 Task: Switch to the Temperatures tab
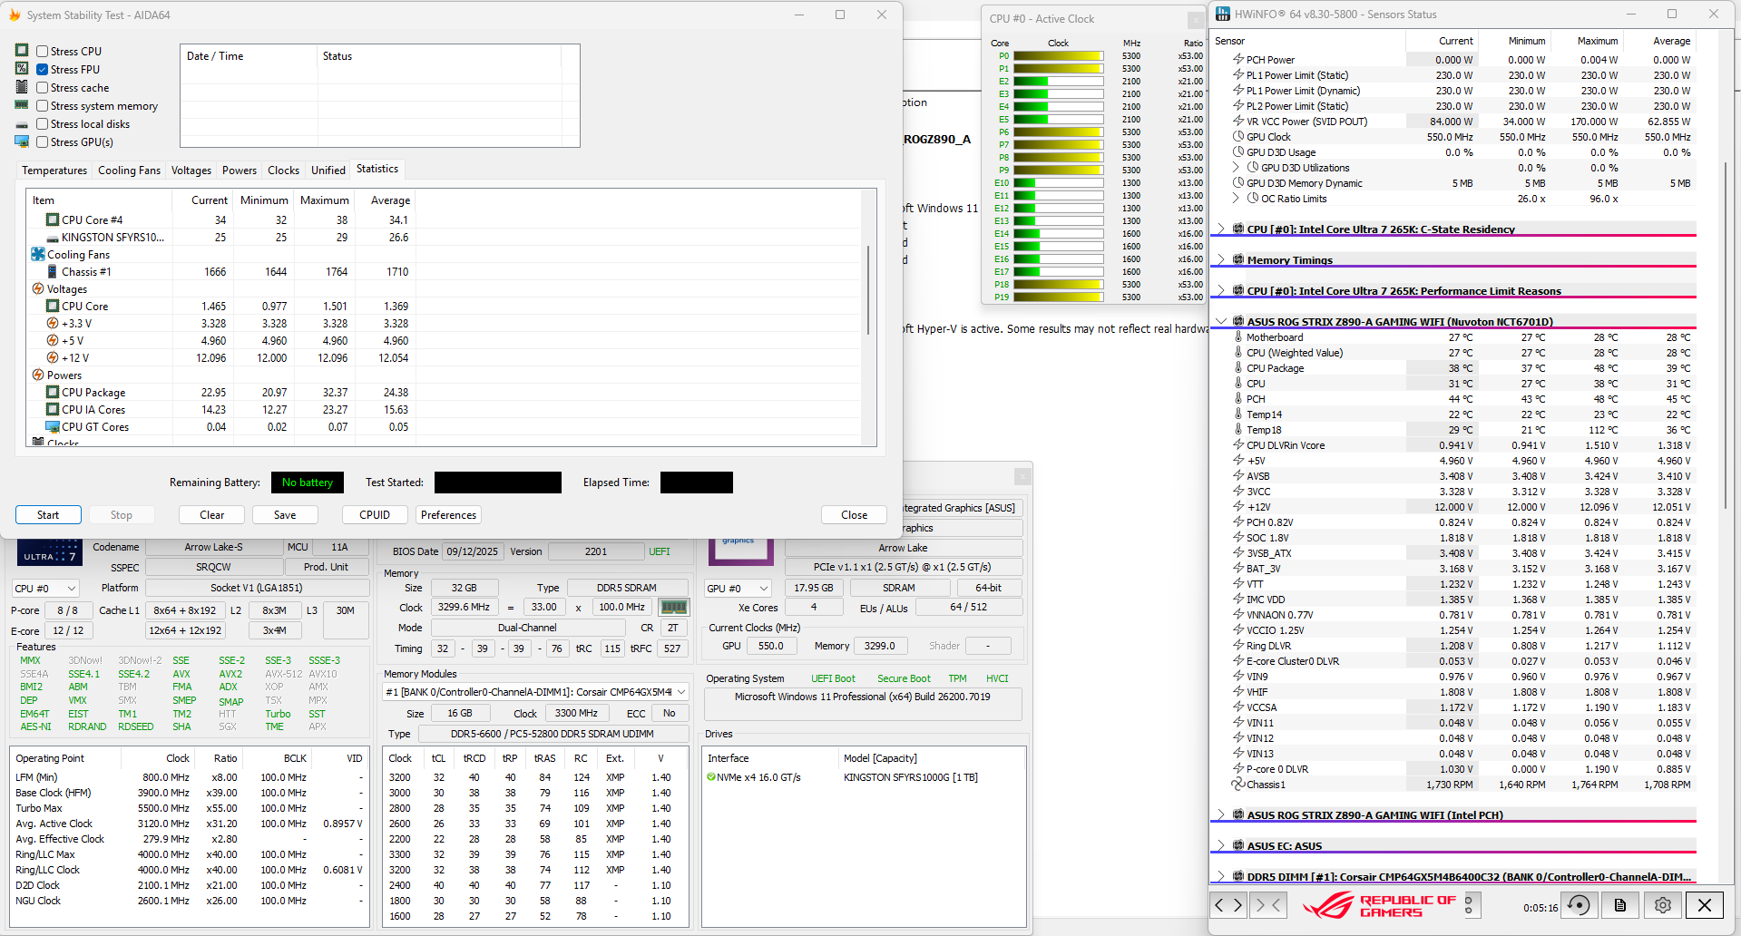pos(54,171)
